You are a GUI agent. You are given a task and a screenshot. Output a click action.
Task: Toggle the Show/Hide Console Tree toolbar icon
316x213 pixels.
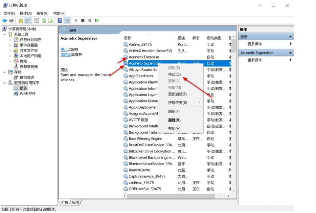click(28, 21)
